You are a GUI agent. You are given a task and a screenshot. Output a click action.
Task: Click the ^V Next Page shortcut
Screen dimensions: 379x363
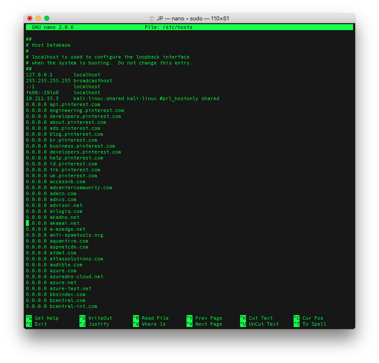pyautogui.click(x=204, y=324)
